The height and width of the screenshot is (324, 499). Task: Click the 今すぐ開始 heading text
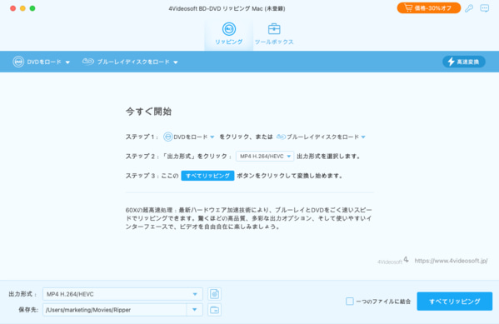point(148,112)
